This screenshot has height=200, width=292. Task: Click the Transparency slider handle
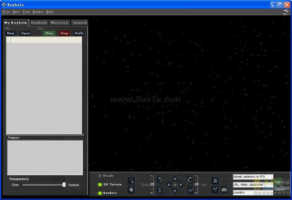click(64, 185)
